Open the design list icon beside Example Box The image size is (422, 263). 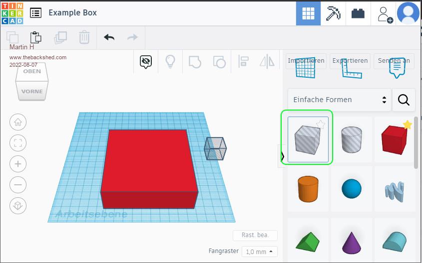tap(35, 13)
